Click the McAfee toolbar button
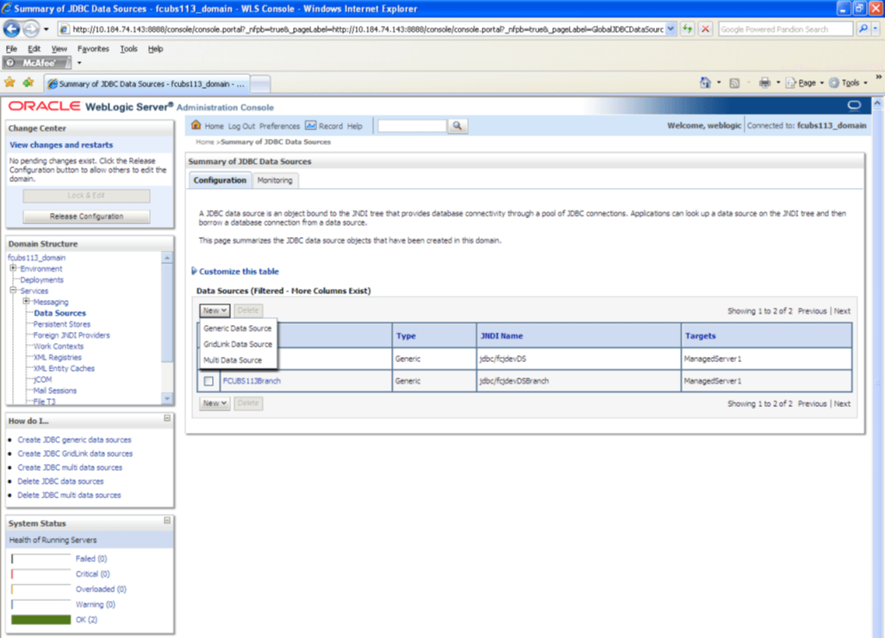885x638 pixels. tap(37, 63)
